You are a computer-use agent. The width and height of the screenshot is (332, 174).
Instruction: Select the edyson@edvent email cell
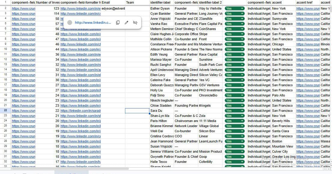coord(113,8)
